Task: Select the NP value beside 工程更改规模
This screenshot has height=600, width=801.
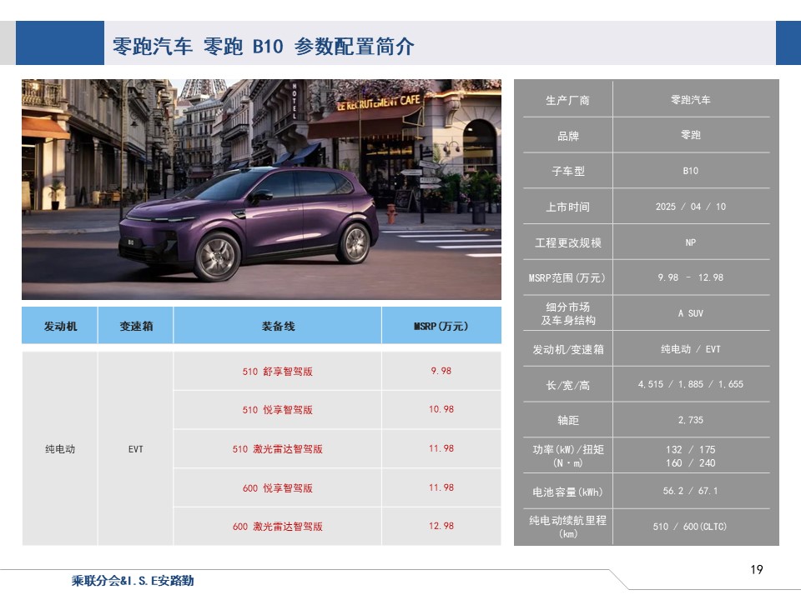Action: click(690, 242)
